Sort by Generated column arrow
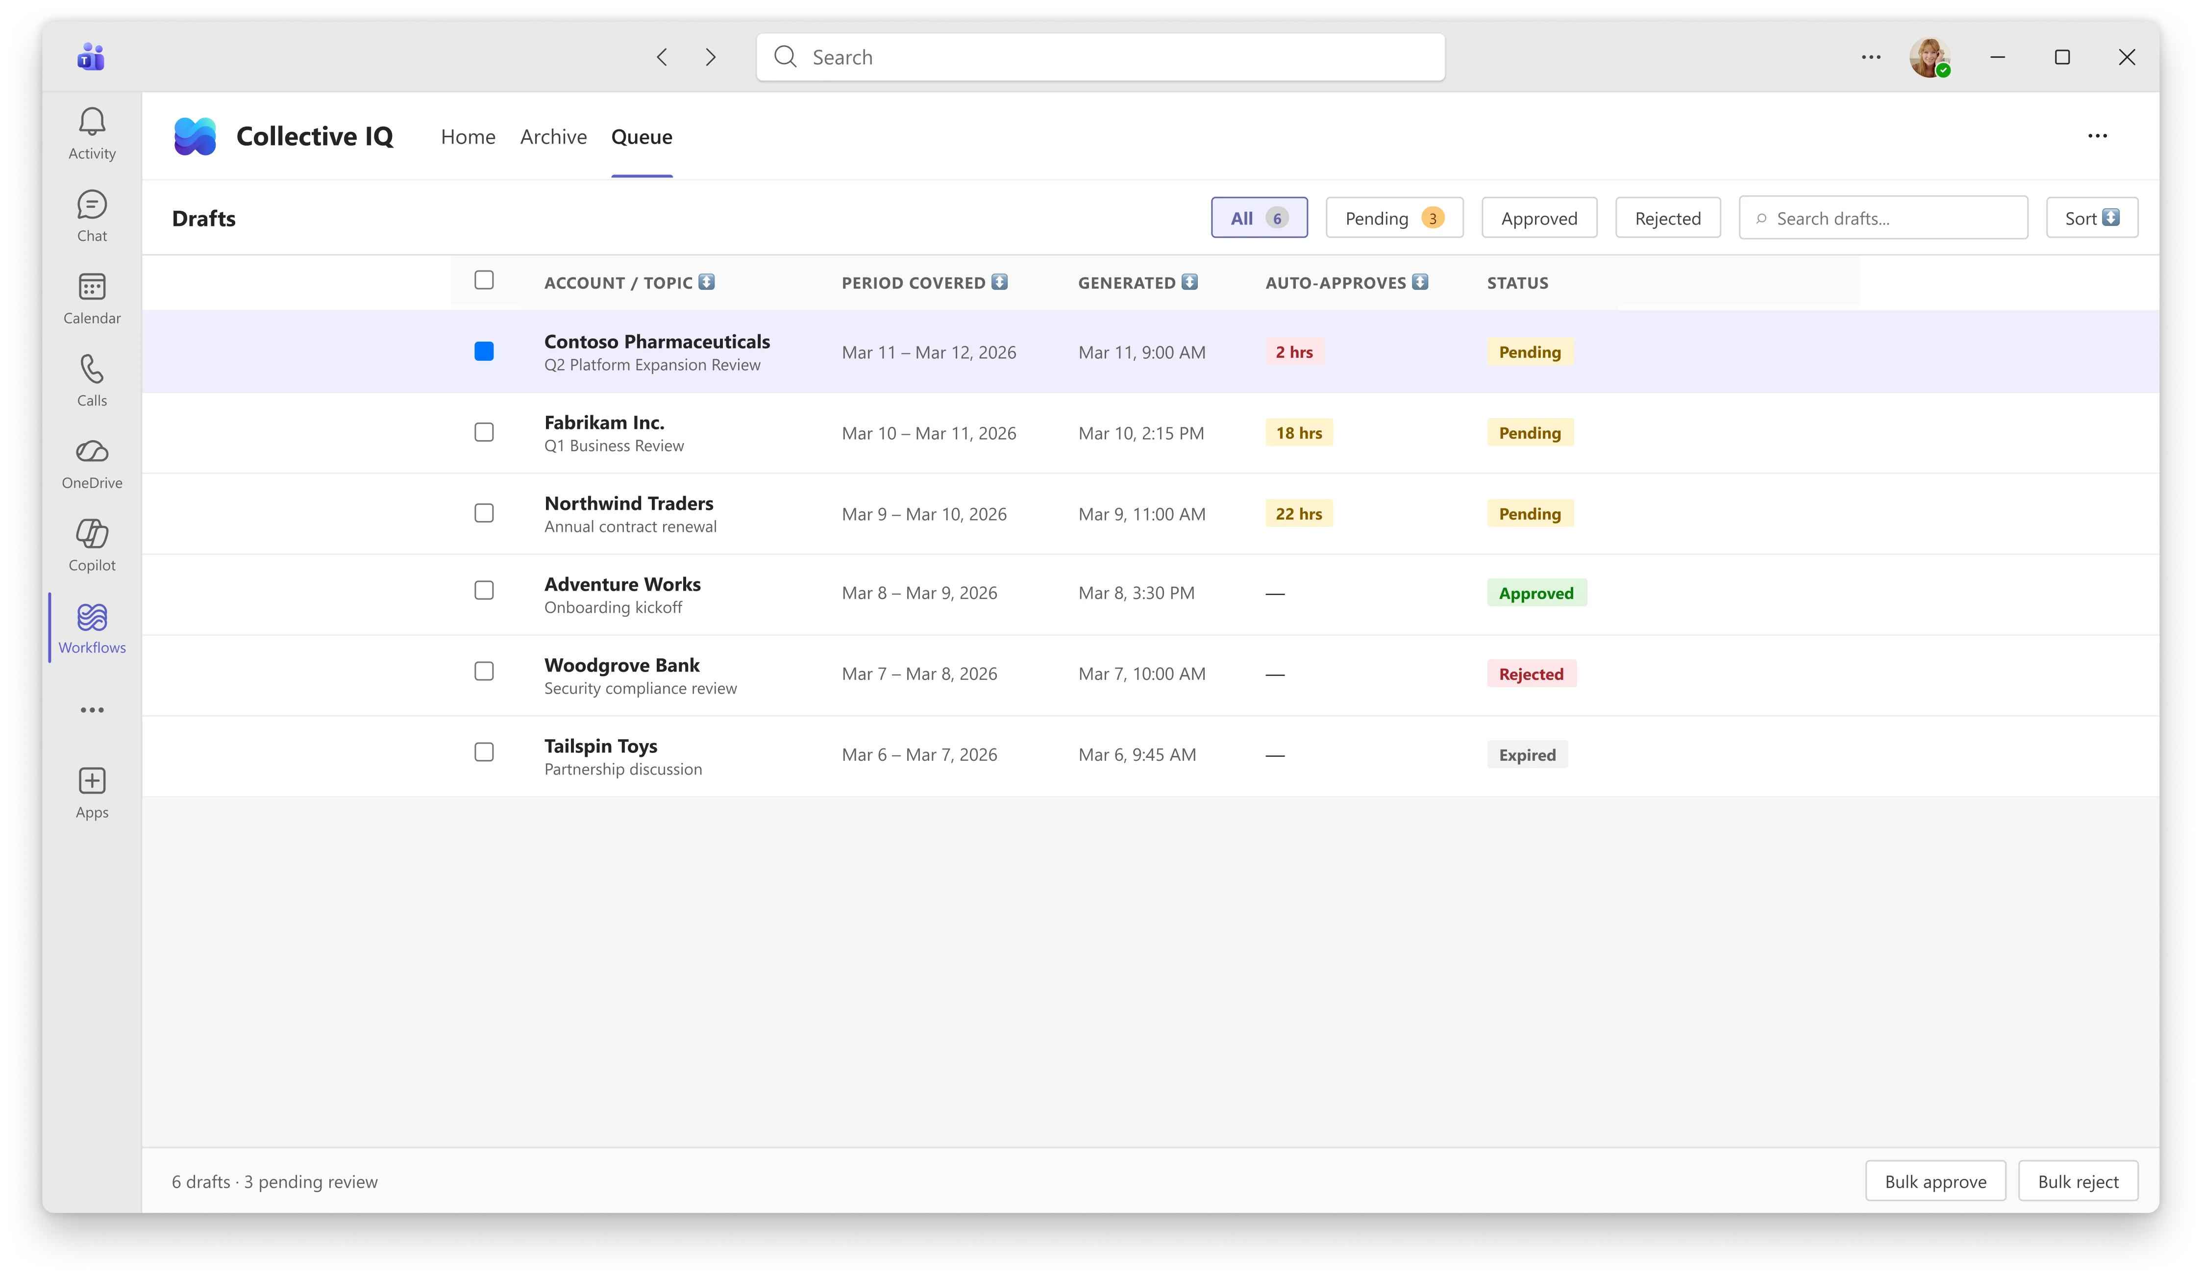 point(1189,281)
